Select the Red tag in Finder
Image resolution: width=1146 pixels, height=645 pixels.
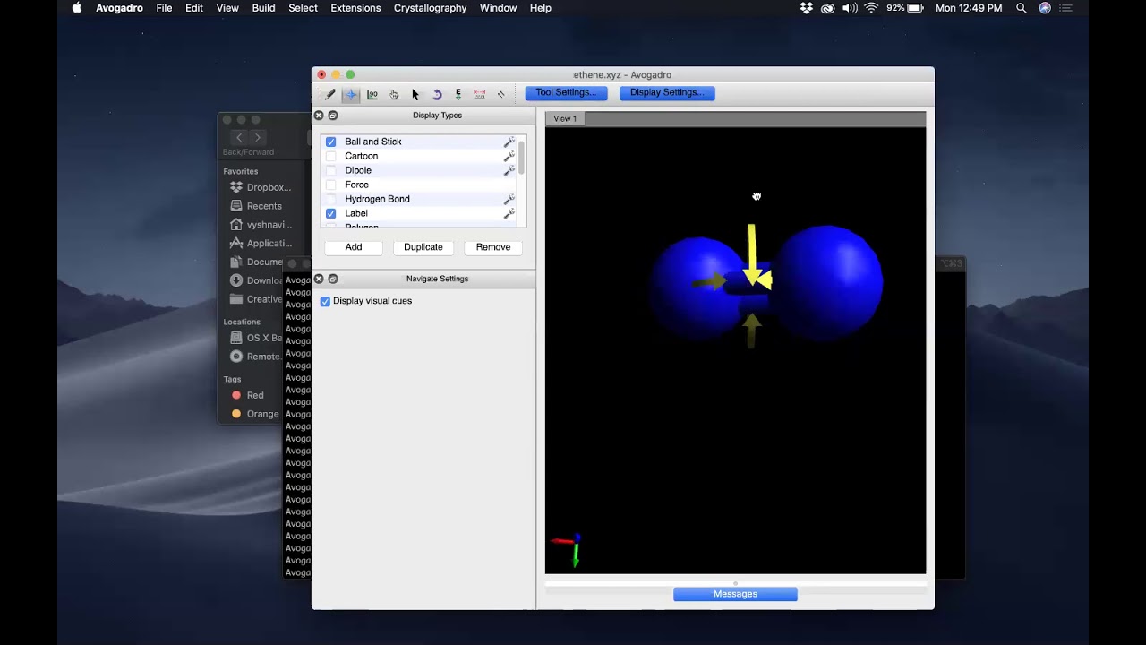[248, 395]
